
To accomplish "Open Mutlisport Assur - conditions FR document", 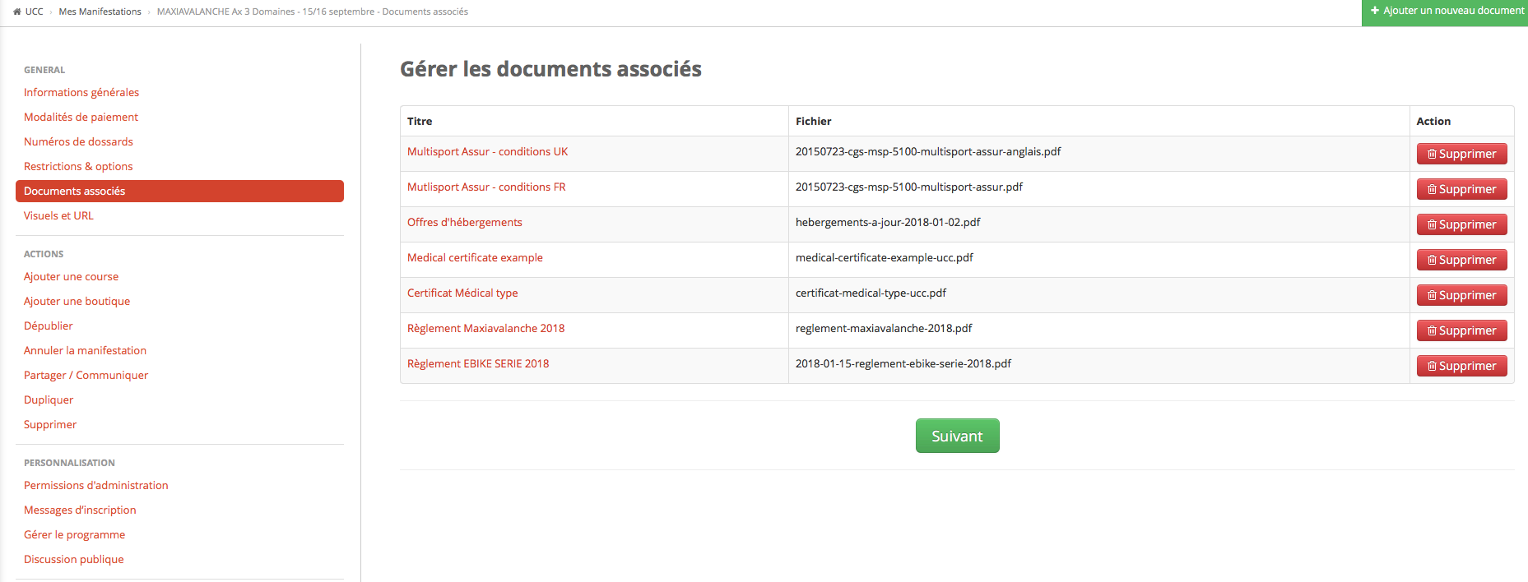I will coord(486,187).
